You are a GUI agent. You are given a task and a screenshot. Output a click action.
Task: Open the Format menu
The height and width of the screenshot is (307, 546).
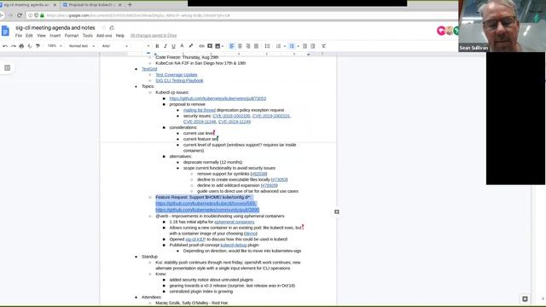[x=72, y=36]
